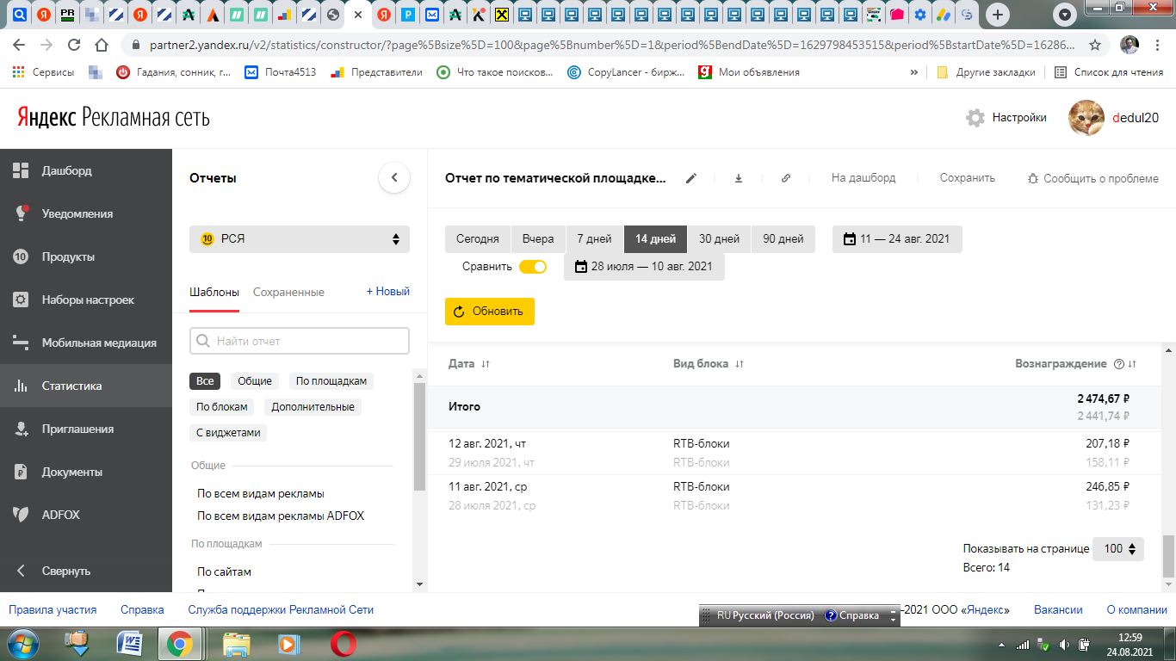Open the РСЯ product dropdown
The image size is (1176, 661).
click(x=300, y=238)
